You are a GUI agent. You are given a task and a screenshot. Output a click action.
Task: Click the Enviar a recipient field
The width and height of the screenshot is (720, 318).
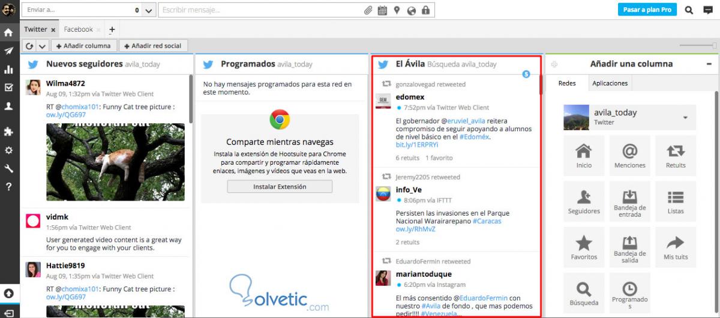coord(83,10)
